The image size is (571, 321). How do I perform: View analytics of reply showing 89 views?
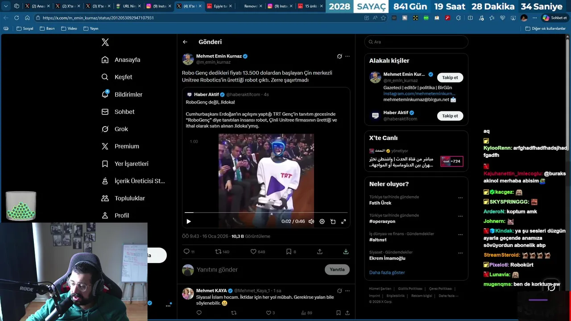[306, 313]
